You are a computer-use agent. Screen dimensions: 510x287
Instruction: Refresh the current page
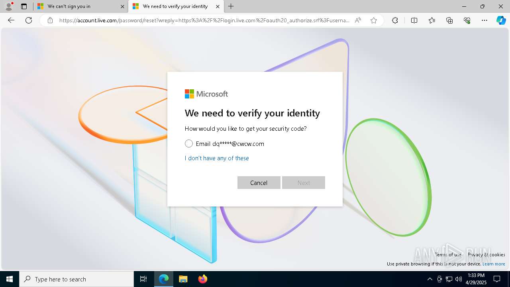(x=29, y=20)
